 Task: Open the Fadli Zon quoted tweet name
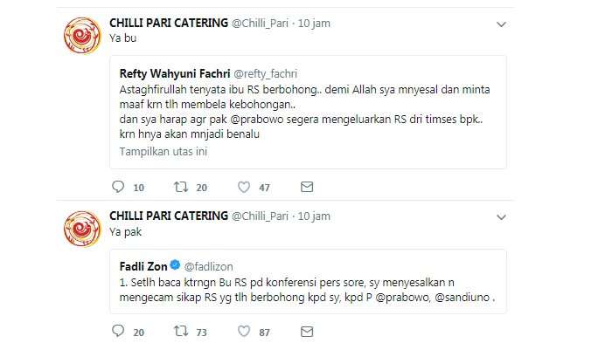(x=143, y=266)
